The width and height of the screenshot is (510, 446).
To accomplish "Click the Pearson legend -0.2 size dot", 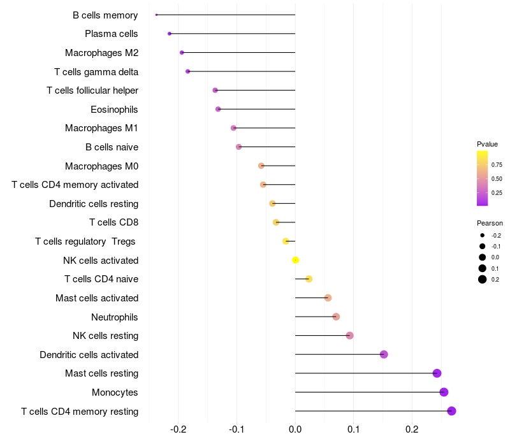I will (x=483, y=235).
